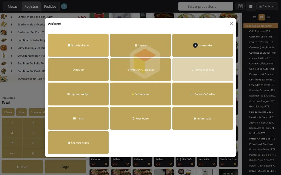Click the user avatar icon

click(240, 7)
